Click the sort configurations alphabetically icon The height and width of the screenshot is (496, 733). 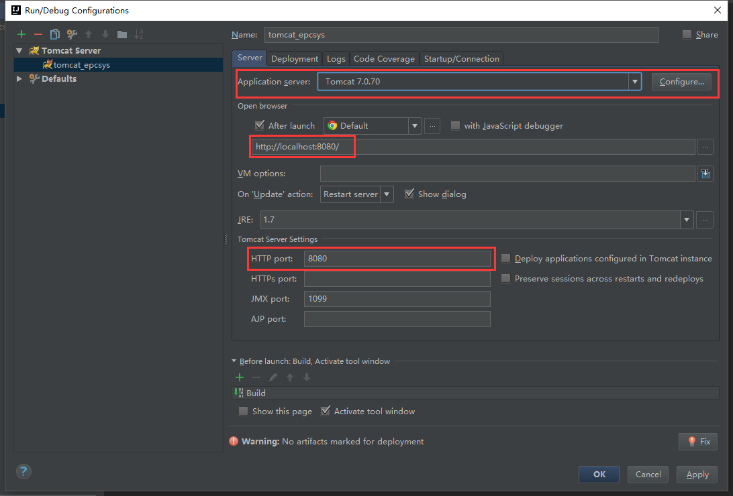point(139,34)
